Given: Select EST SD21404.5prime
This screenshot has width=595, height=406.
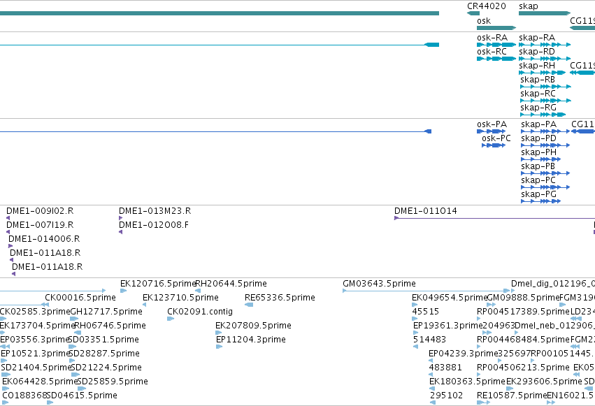Looking at the screenshot, I should (x=6, y=375).
